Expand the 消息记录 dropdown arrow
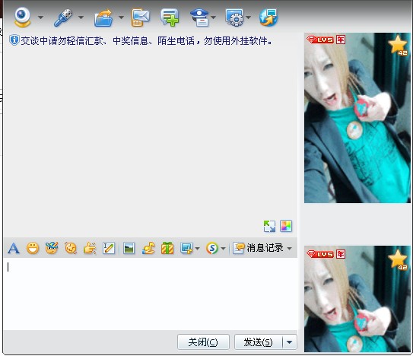 click(290, 248)
